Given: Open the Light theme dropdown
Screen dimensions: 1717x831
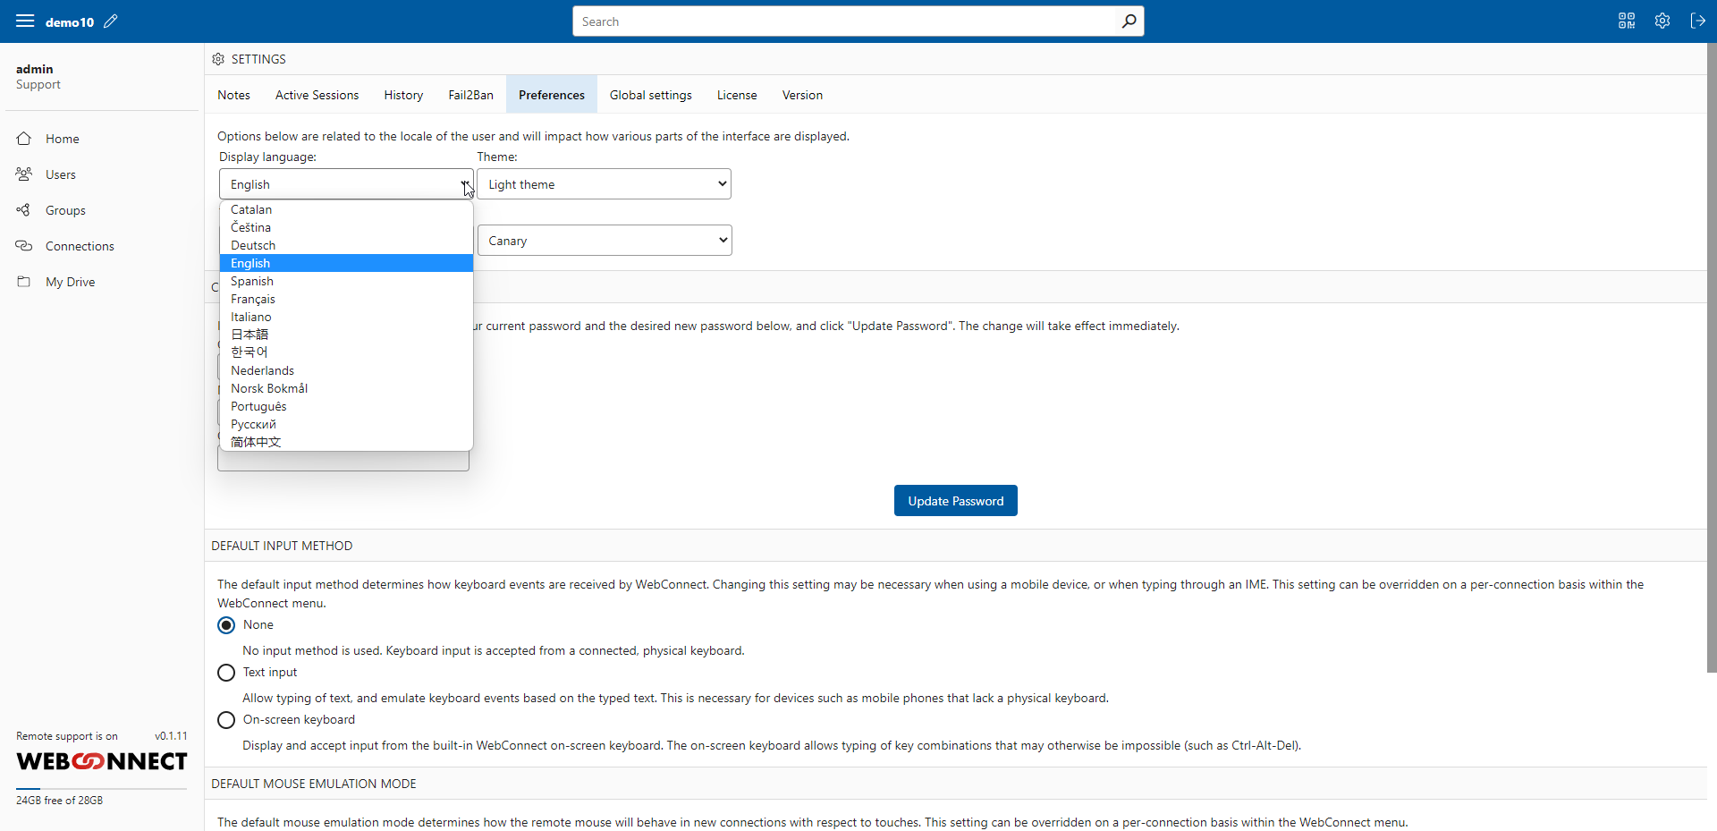Looking at the screenshot, I should click(x=604, y=183).
